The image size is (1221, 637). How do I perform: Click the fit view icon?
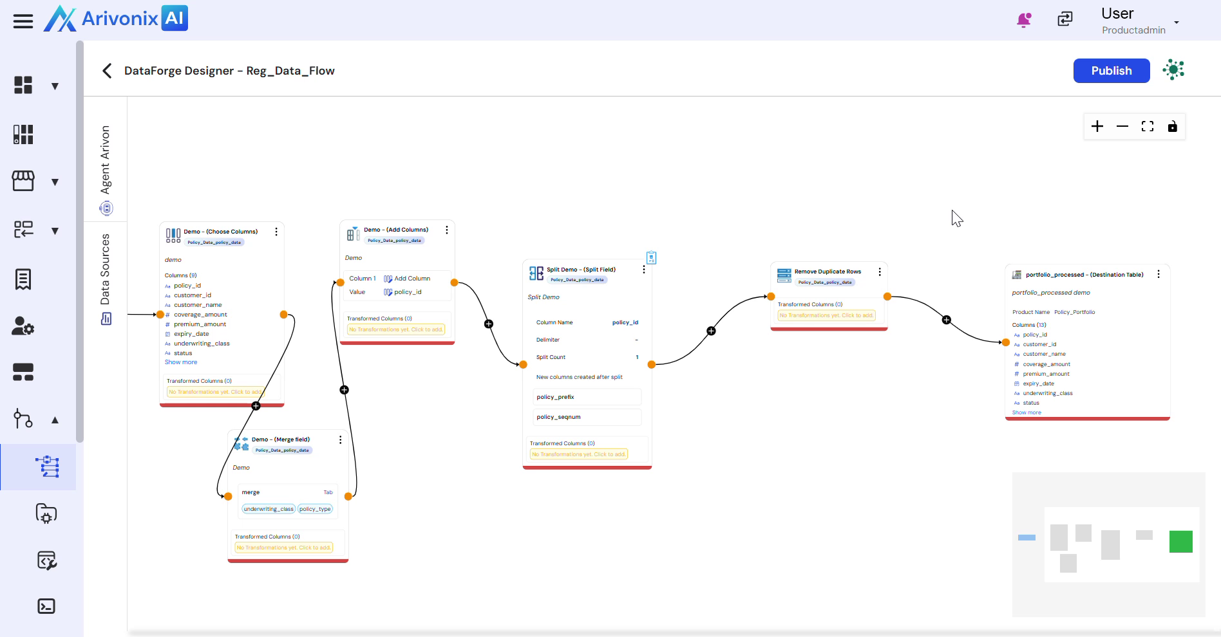tap(1148, 127)
